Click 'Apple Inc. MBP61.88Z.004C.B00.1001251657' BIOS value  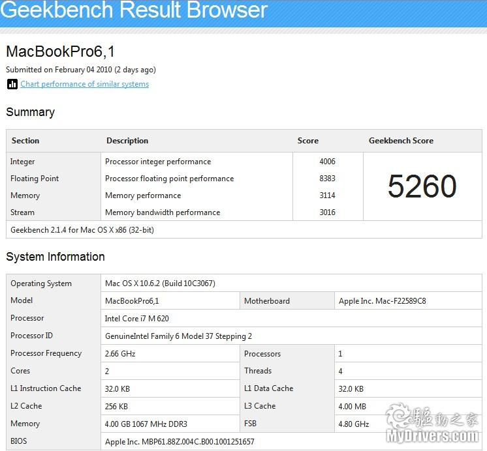click(180, 442)
